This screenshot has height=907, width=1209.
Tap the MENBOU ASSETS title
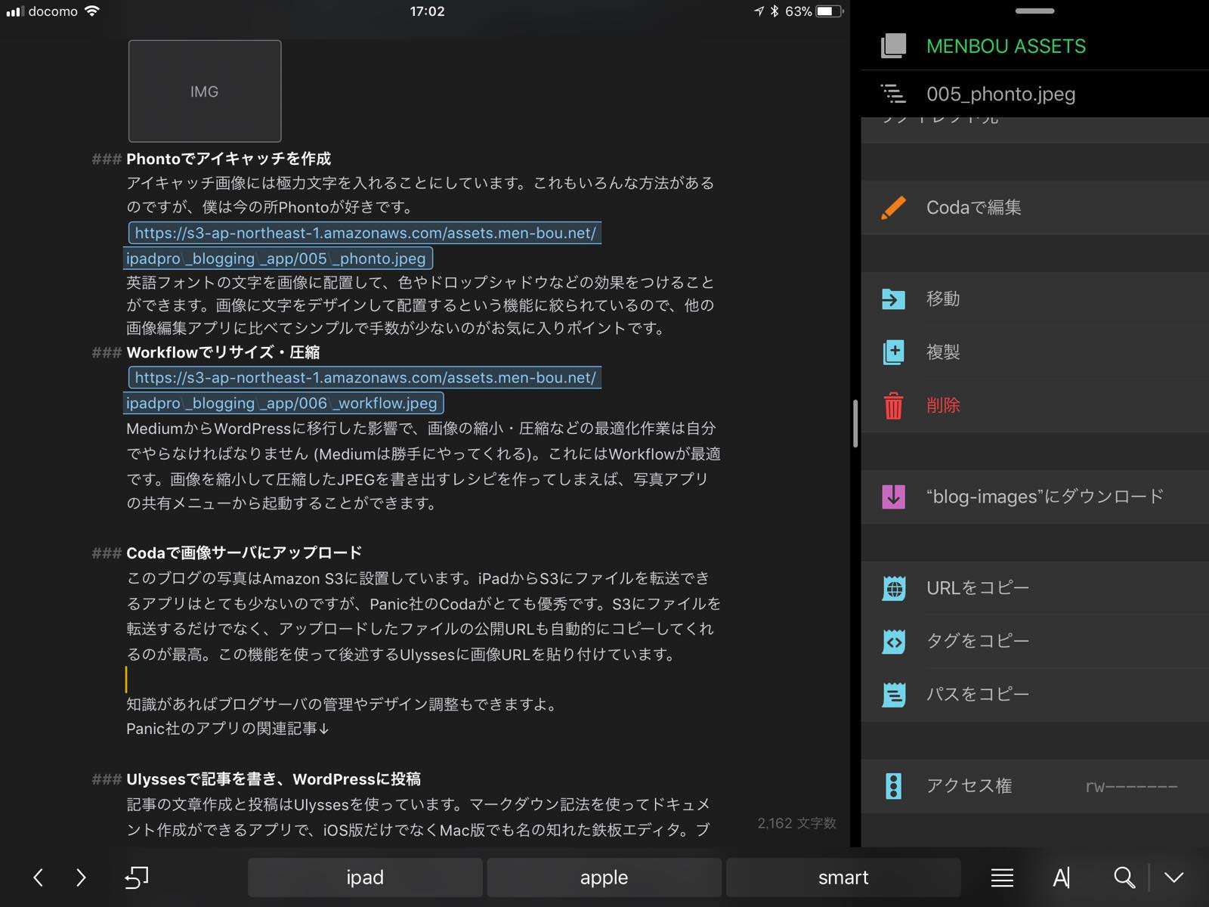tap(1006, 46)
